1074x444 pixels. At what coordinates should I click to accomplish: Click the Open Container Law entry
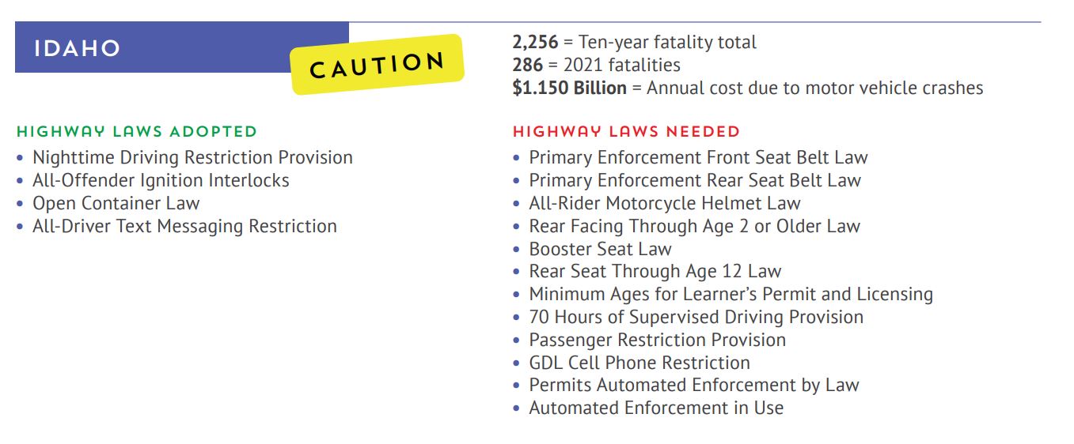(116, 203)
